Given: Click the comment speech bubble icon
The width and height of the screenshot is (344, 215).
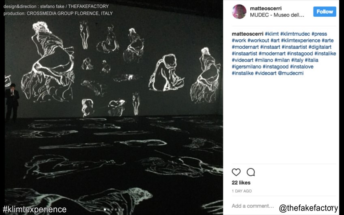Looking at the screenshot, I should [x=251, y=172].
